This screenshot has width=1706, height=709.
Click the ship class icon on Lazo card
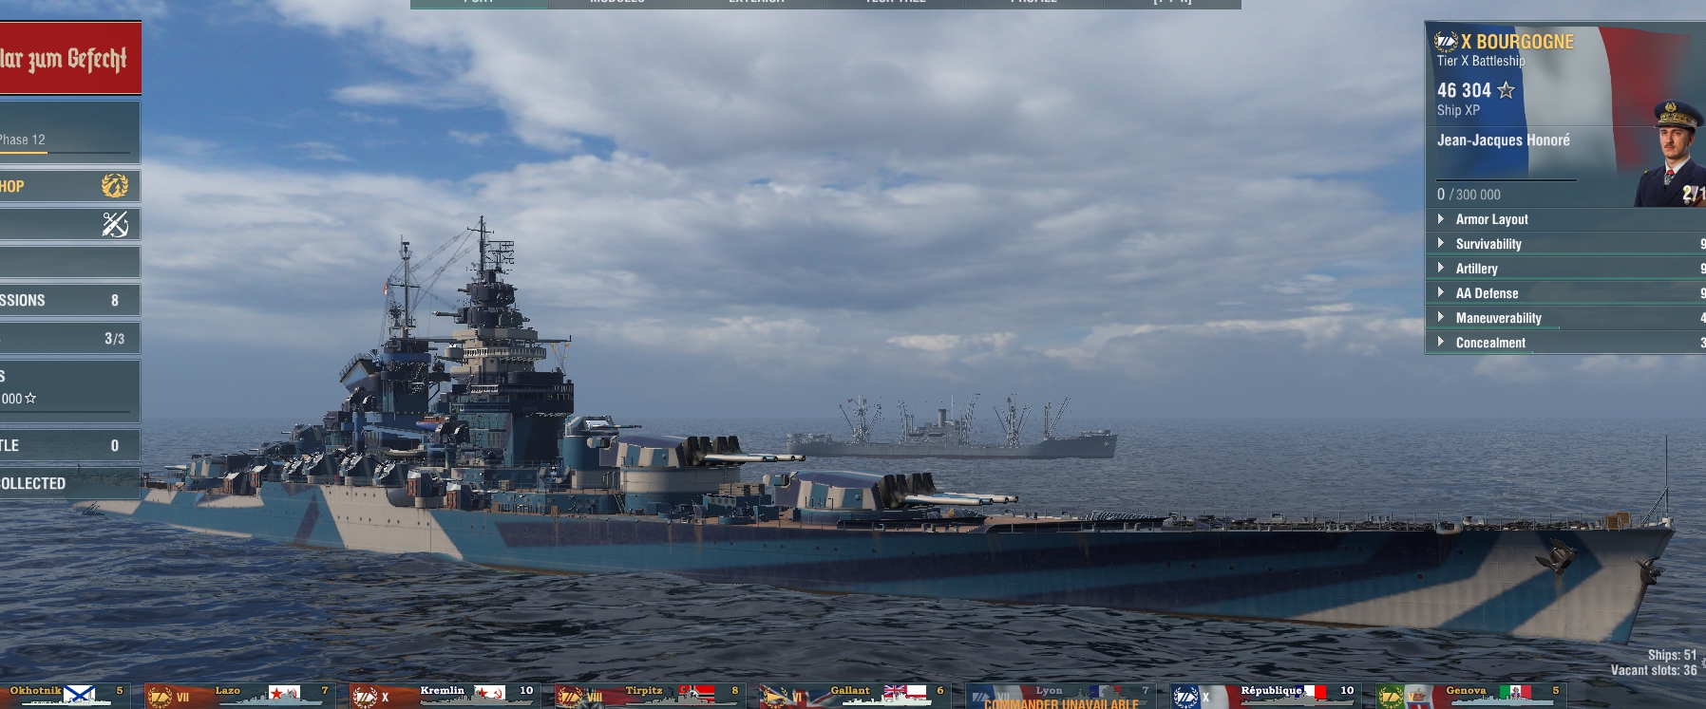coord(160,698)
